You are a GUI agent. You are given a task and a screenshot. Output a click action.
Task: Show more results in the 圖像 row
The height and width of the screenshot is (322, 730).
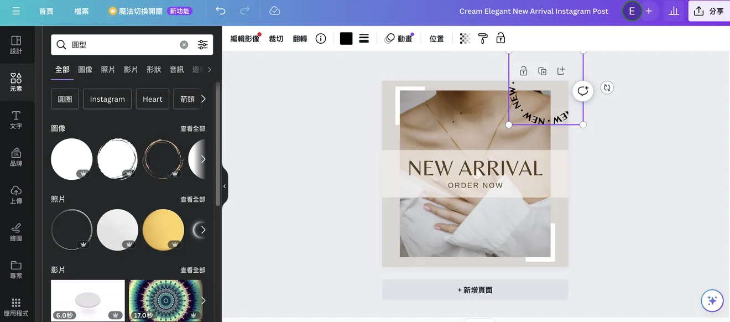point(203,159)
